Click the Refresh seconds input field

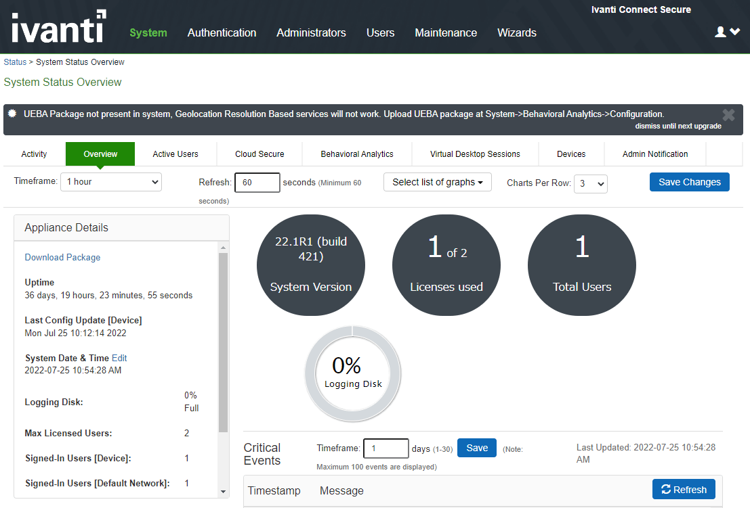pos(257,183)
